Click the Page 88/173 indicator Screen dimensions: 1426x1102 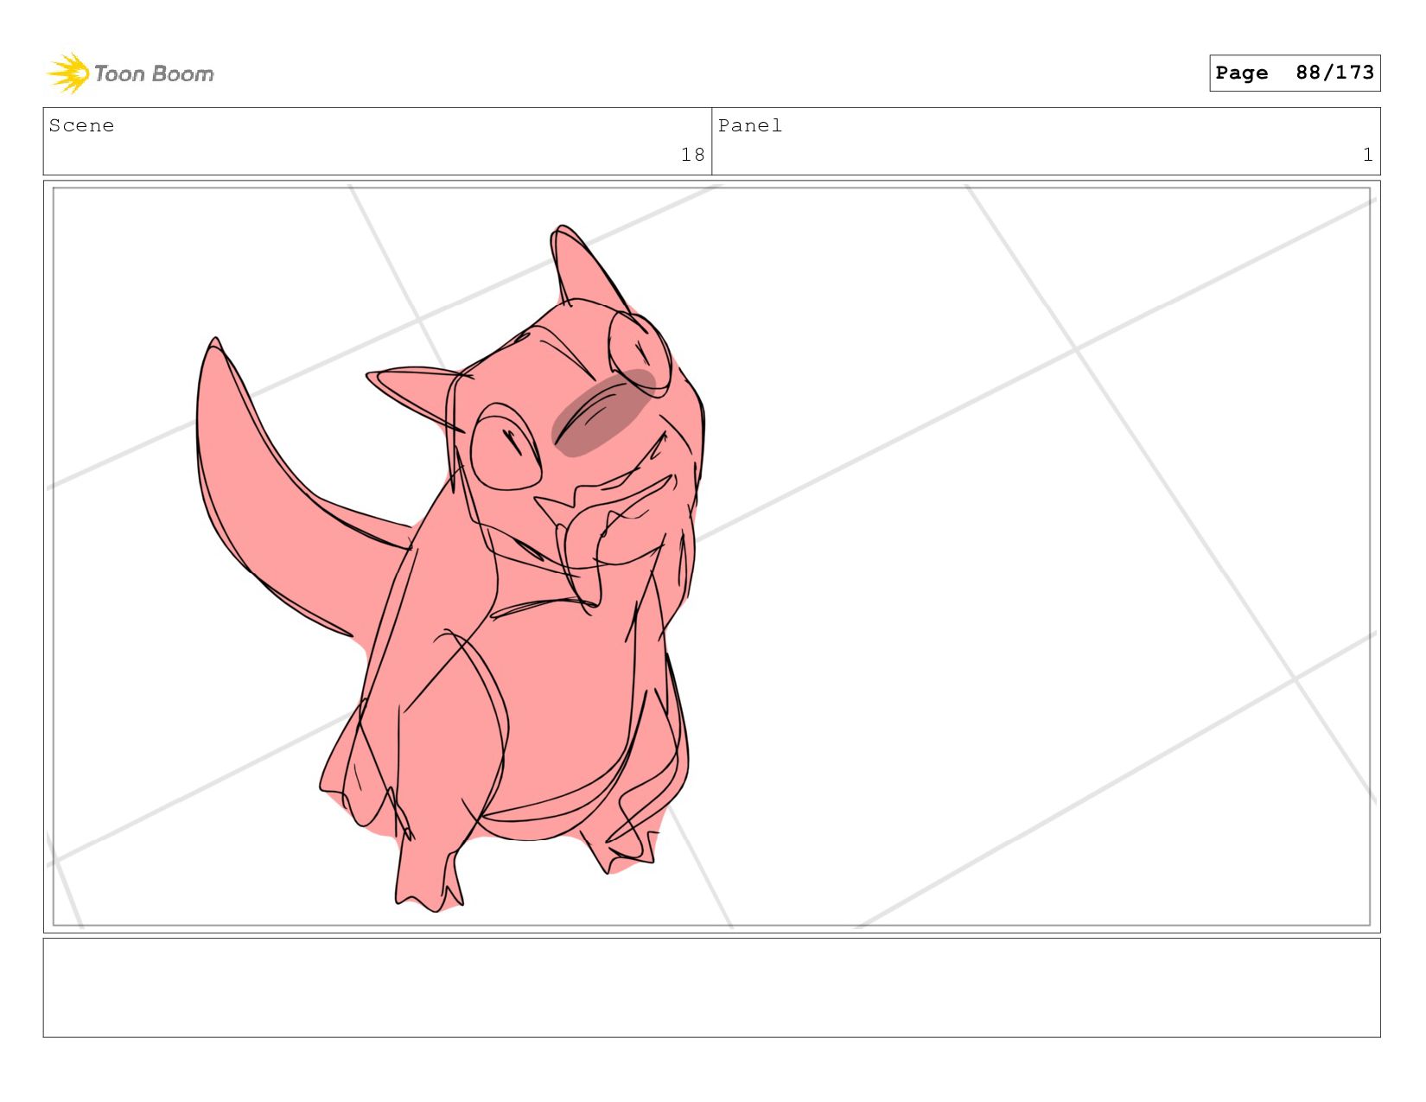pos(1295,73)
